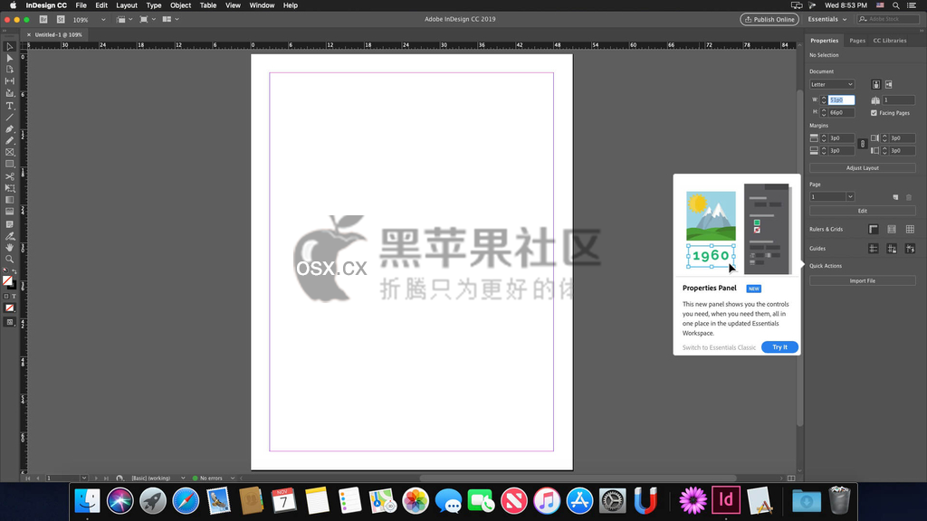This screenshot has height=521, width=927.
Task: Open the Table menu
Action: 208,5
